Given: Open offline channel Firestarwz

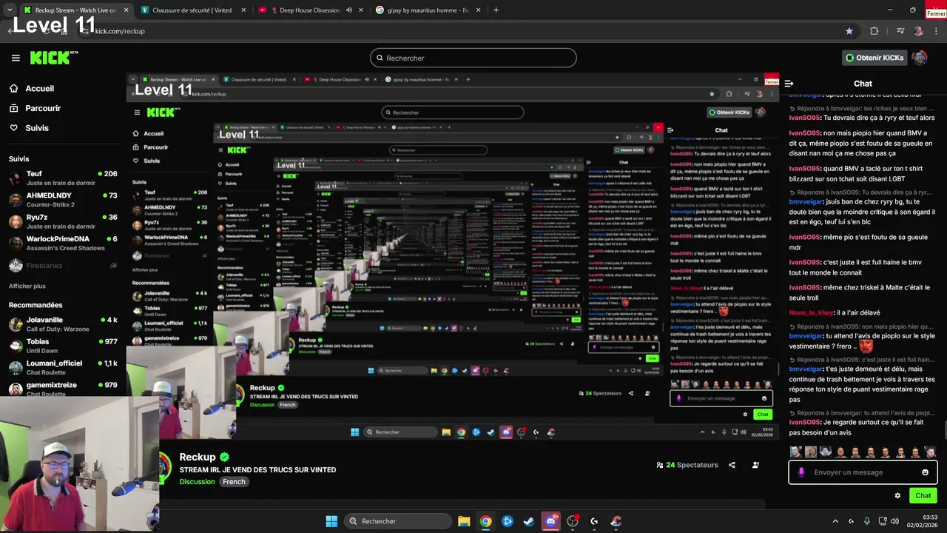Looking at the screenshot, I should point(63,265).
